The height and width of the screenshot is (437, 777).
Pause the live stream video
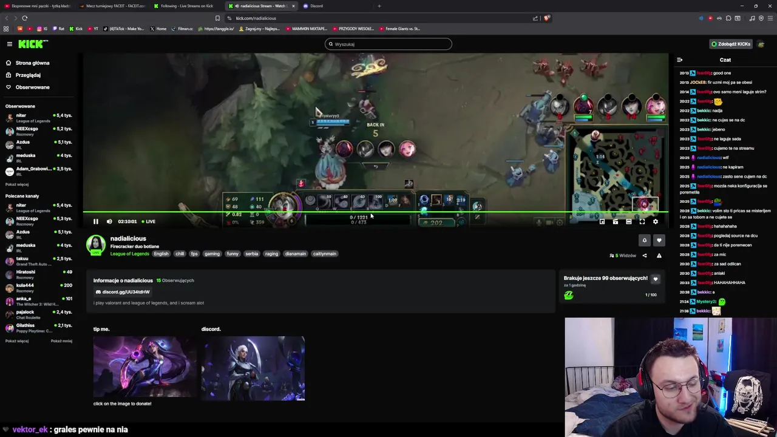[95, 222]
